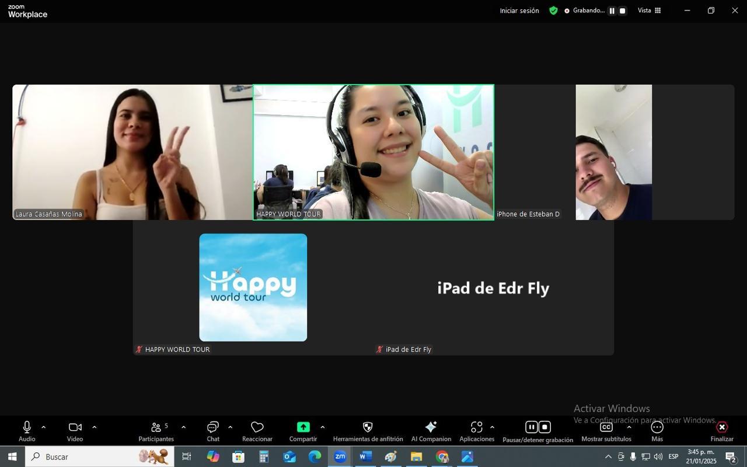The height and width of the screenshot is (467, 747).
Task: Pause recording from the bottom toolbar
Action: tap(531, 427)
